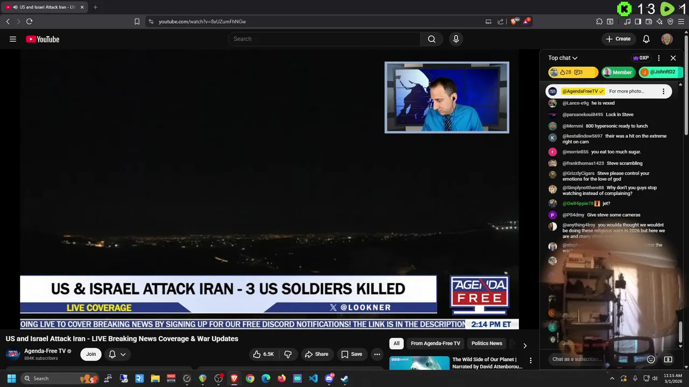Select the All filter chip
The height and width of the screenshot is (387, 689).
[x=396, y=343]
